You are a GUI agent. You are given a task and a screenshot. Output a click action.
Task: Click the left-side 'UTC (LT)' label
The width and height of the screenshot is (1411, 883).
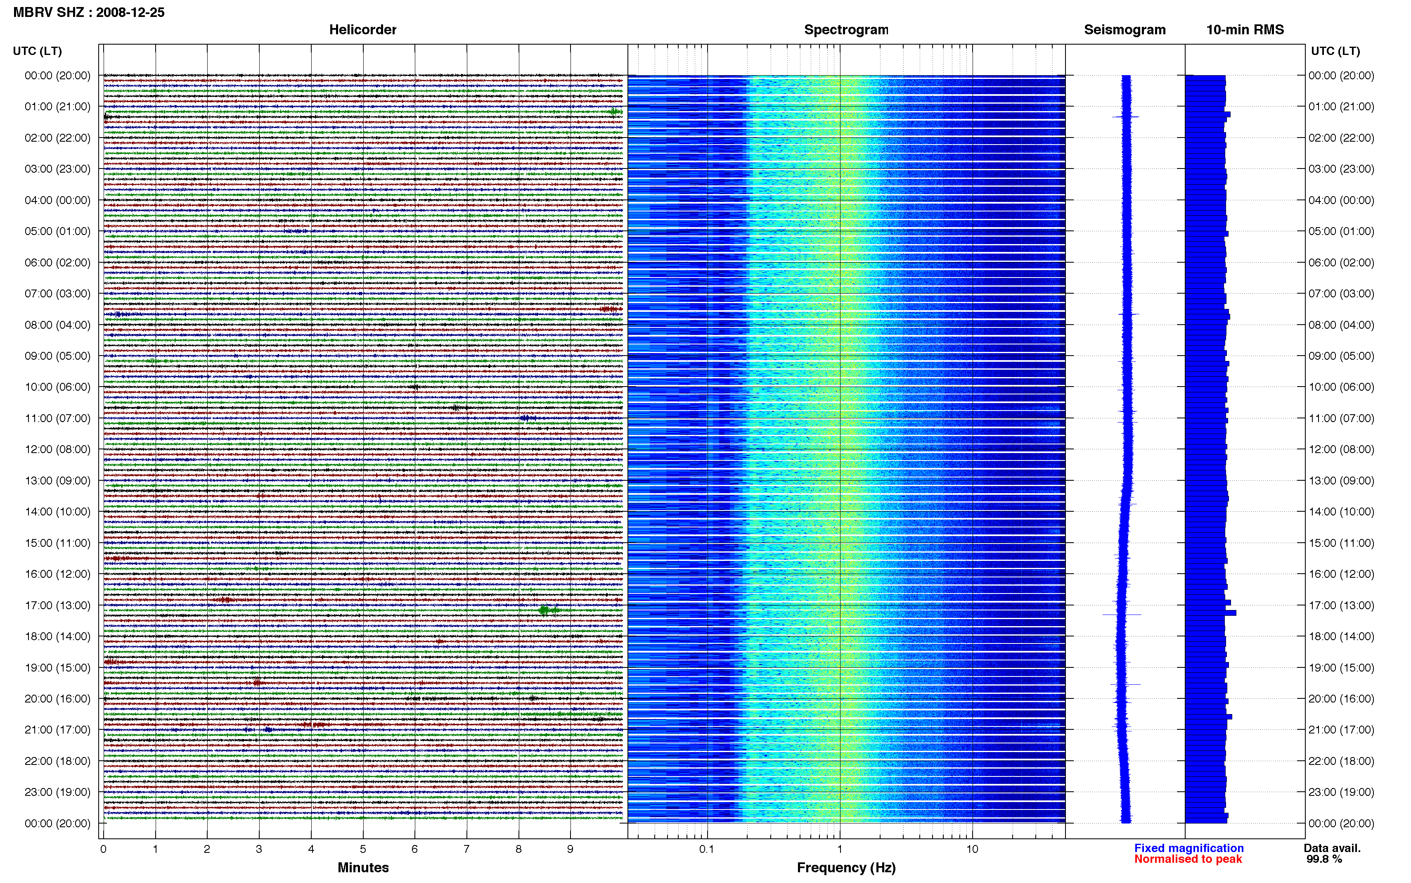point(37,51)
